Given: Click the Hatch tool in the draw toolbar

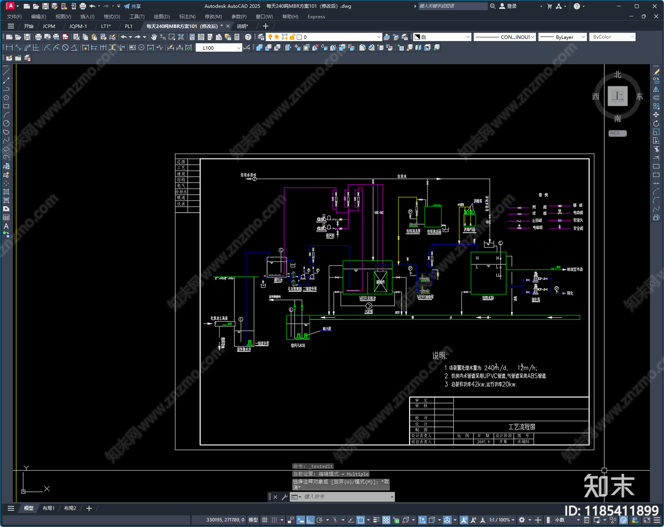Looking at the screenshot, I should 6,192.
